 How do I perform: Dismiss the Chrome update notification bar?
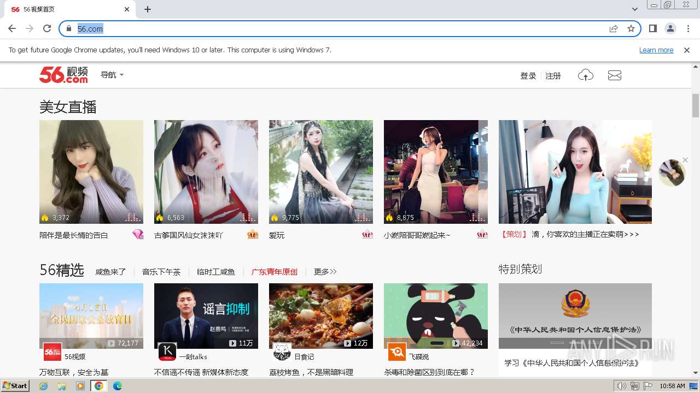click(x=687, y=50)
